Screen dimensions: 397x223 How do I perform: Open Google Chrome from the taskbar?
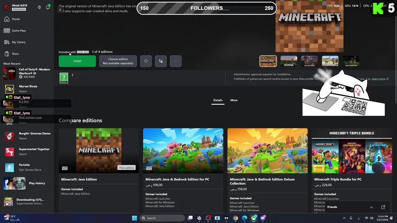[235, 218]
